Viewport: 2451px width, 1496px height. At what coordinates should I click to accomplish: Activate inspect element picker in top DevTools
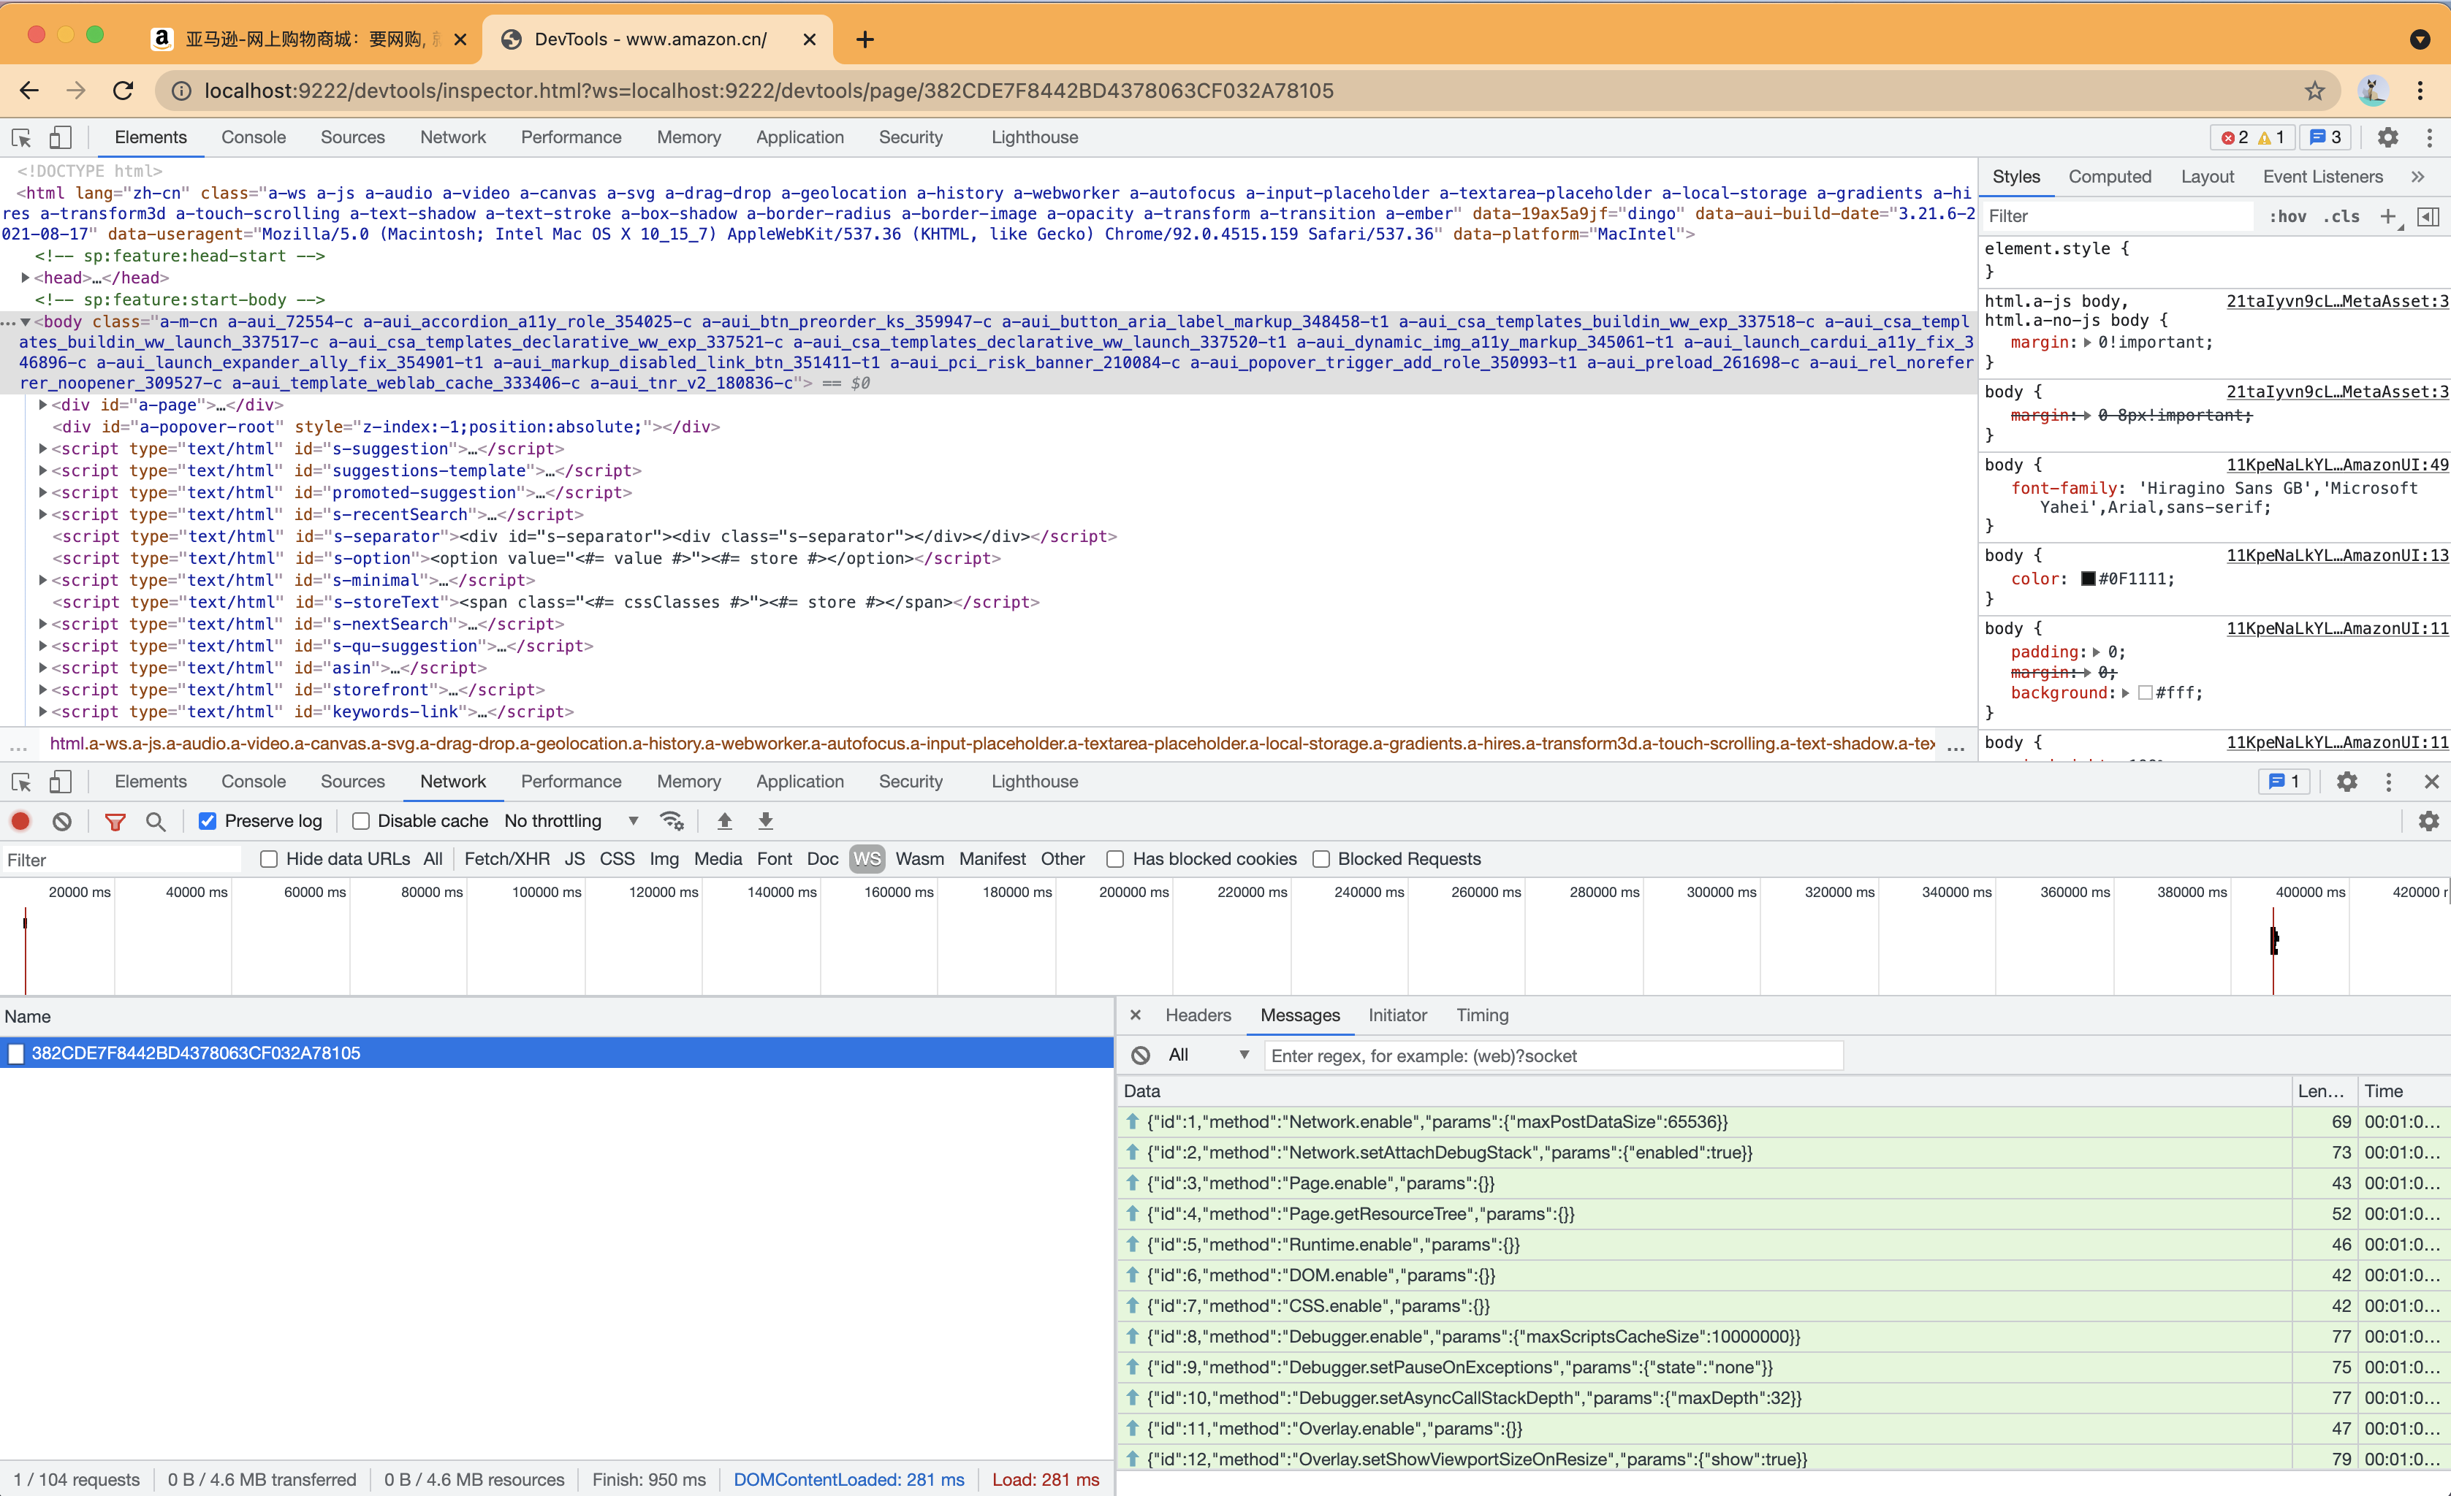(22, 137)
